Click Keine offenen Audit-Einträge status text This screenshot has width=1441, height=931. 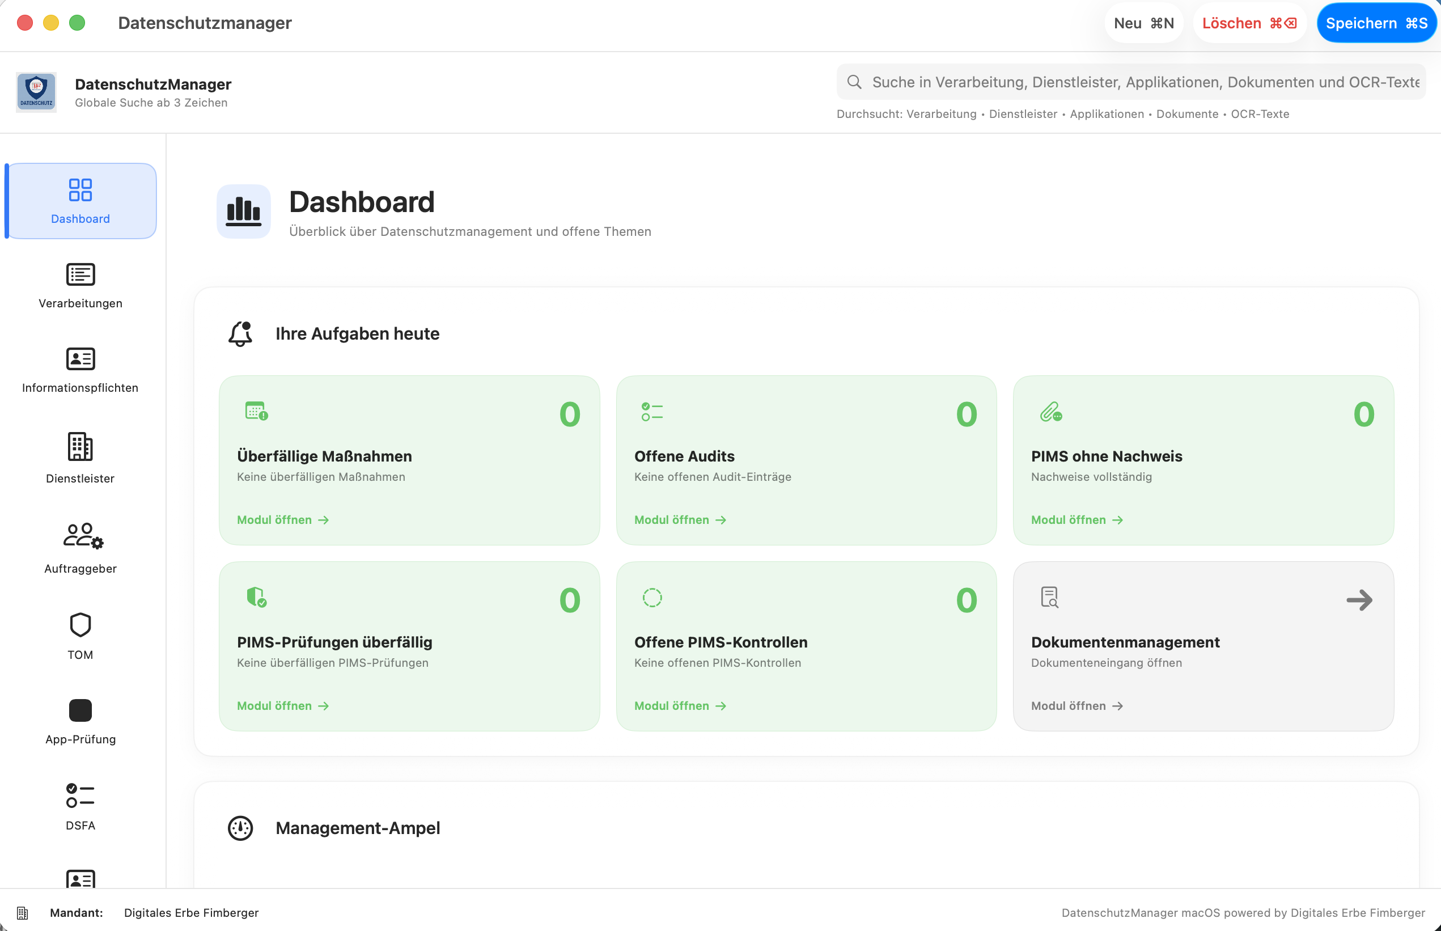tap(713, 477)
